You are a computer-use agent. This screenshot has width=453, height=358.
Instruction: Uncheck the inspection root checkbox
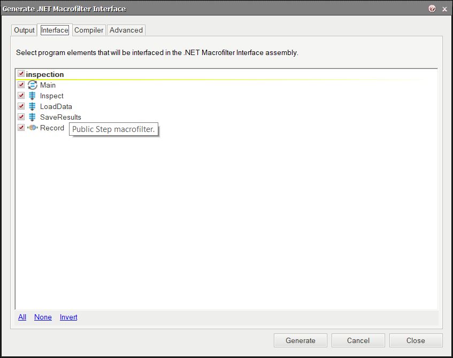point(21,74)
